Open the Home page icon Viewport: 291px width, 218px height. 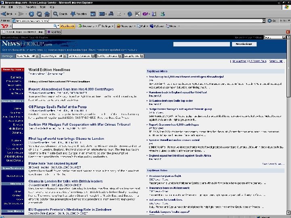click(47, 14)
